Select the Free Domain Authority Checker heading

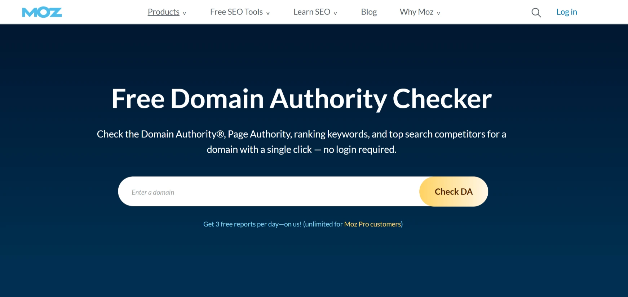[301, 99]
